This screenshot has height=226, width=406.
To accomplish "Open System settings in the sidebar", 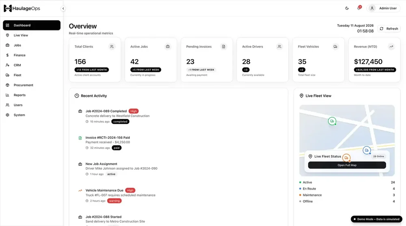I will pyautogui.click(x=32, y=115).
